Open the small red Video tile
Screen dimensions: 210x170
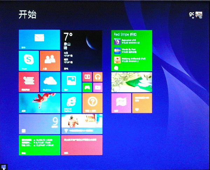pos(87,77)
